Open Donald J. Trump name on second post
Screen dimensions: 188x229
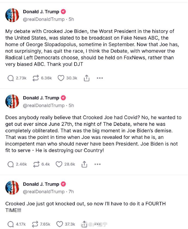(41, 98)
